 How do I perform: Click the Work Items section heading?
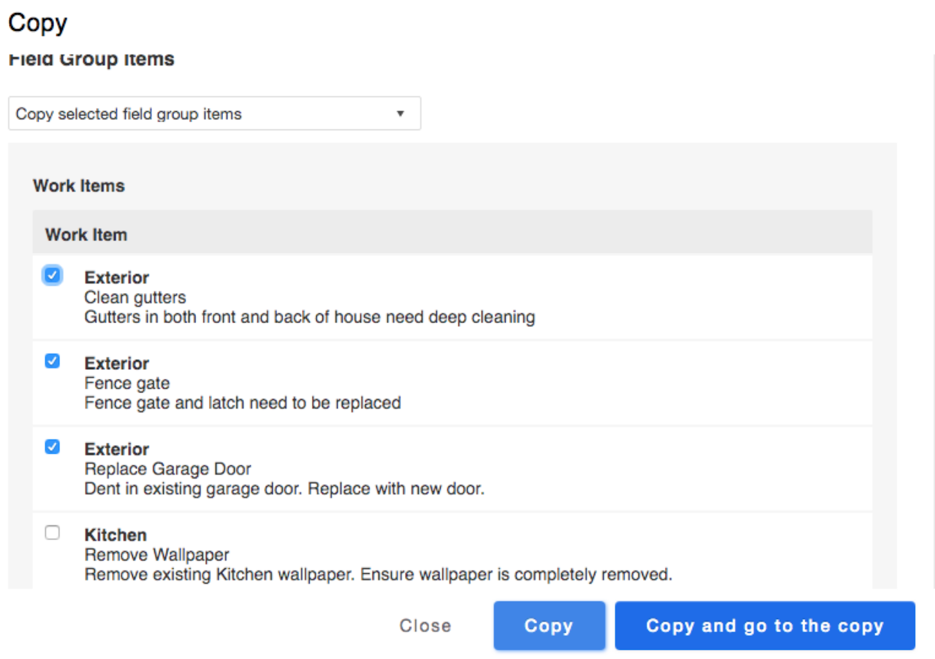coord(79,186)
